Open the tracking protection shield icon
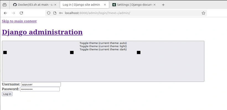Image resolution: width=227 pixels, height=110 pixels. (x=49, y=13)
